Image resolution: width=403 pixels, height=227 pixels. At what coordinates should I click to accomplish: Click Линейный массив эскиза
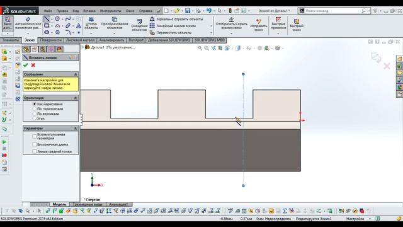coord(173,26)
